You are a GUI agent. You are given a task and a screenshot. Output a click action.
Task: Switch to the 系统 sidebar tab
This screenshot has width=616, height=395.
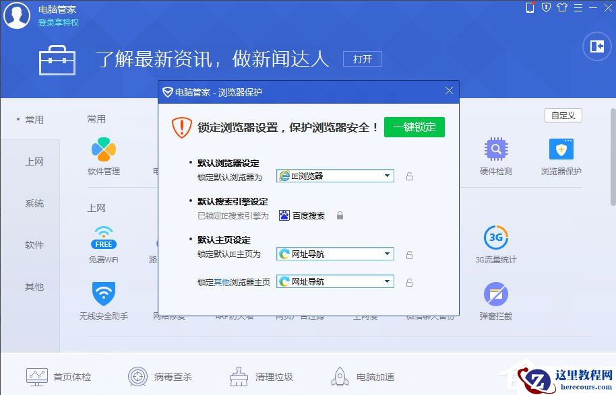point(32,203)
